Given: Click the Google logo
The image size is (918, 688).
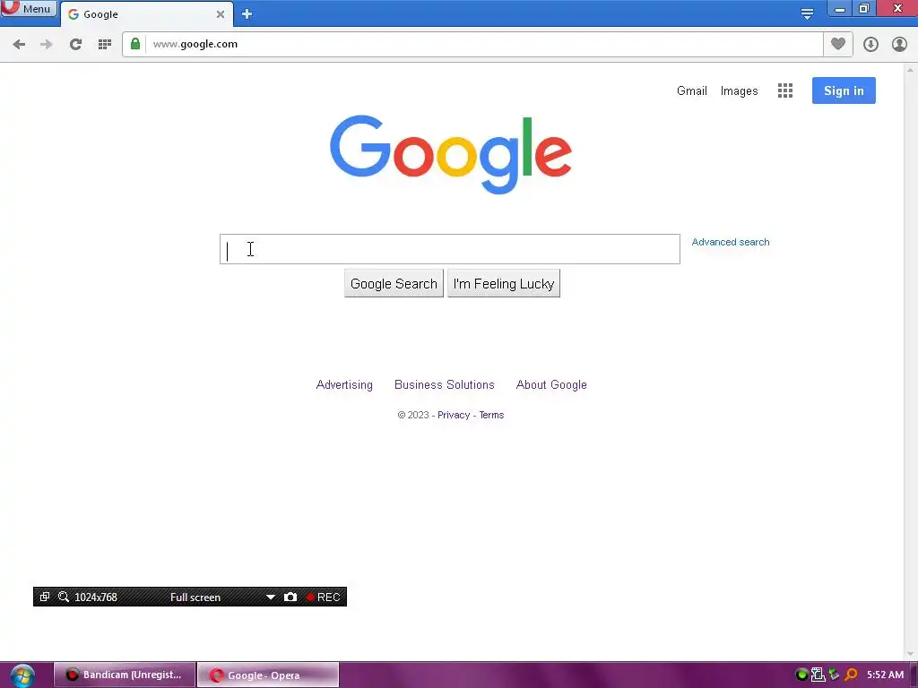Looking at the screenshot, I should click(x=451, y=154).
